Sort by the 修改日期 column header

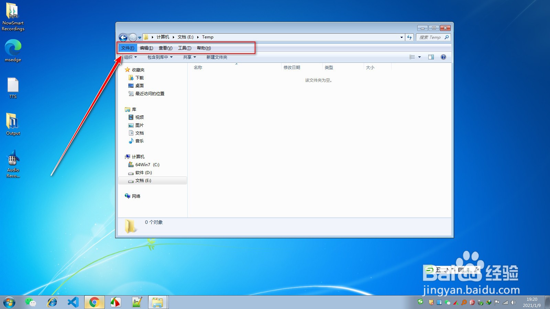tap(301, 68)
